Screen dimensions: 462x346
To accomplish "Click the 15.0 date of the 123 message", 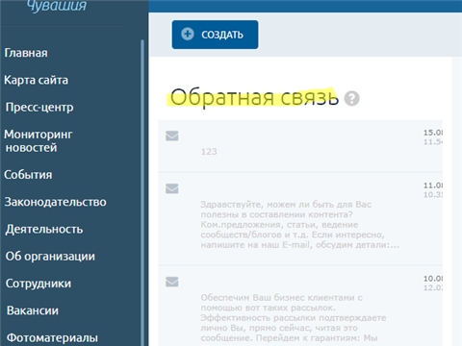I will tap(433, 133).
